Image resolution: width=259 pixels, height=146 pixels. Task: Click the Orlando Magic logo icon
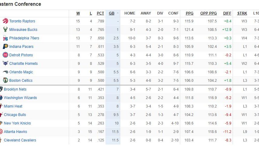tap(5, 72)
